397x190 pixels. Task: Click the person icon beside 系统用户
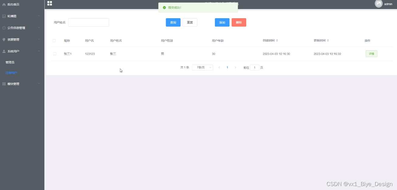4,51
